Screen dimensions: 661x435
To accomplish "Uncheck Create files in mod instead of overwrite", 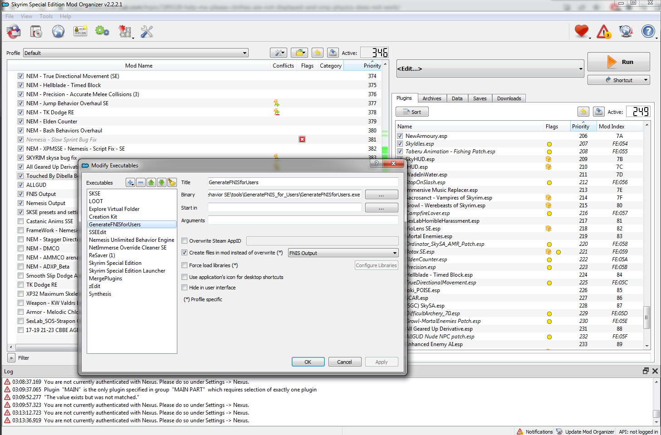I will coord(185,253).
